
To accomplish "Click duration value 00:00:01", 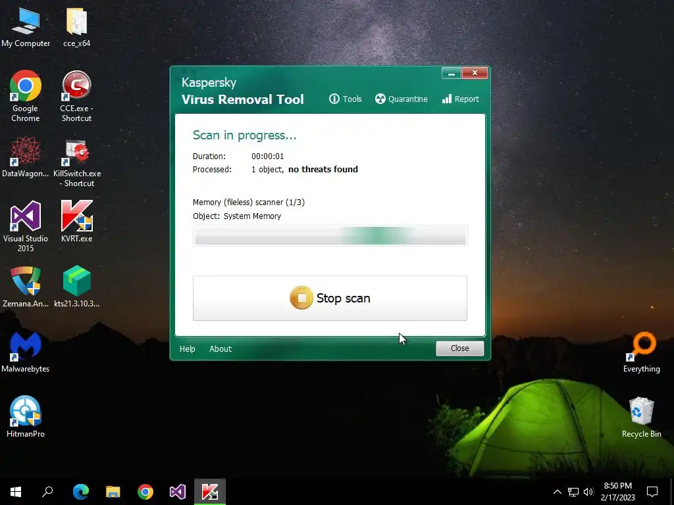I will [x=267, y=156].
